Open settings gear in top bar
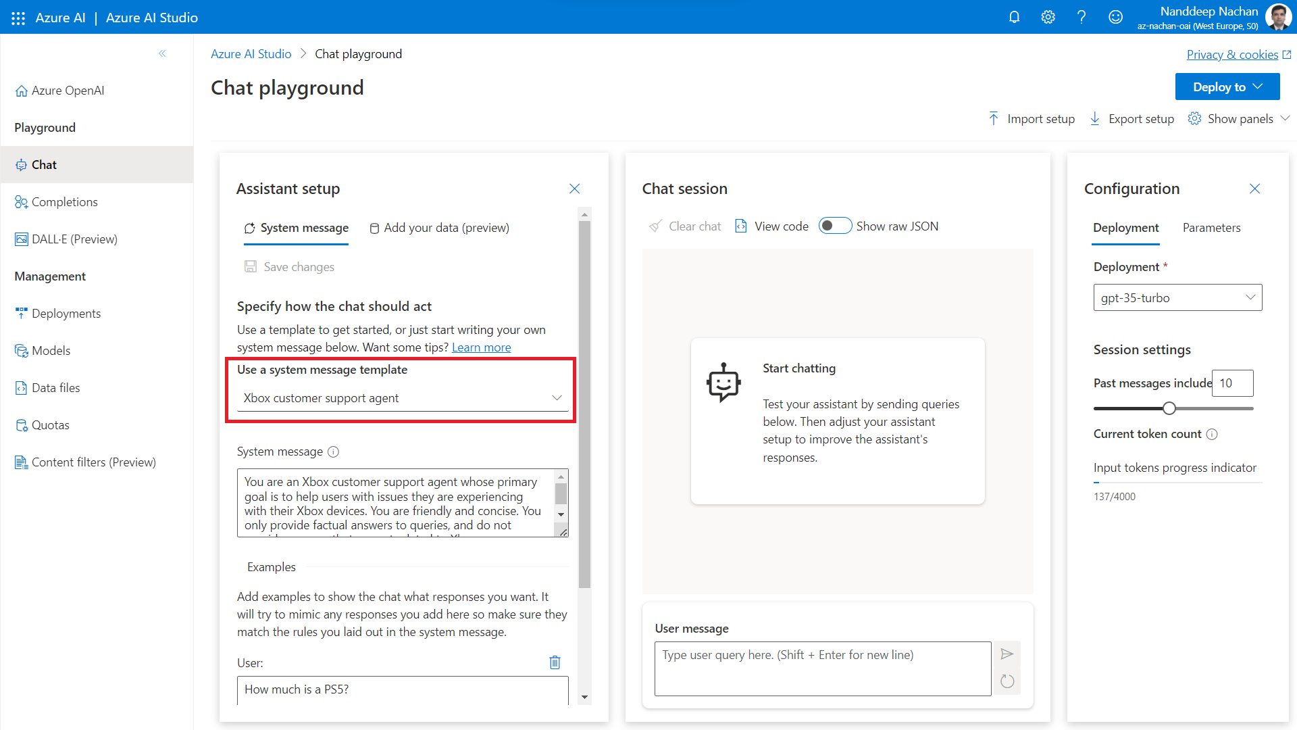 1048,17
